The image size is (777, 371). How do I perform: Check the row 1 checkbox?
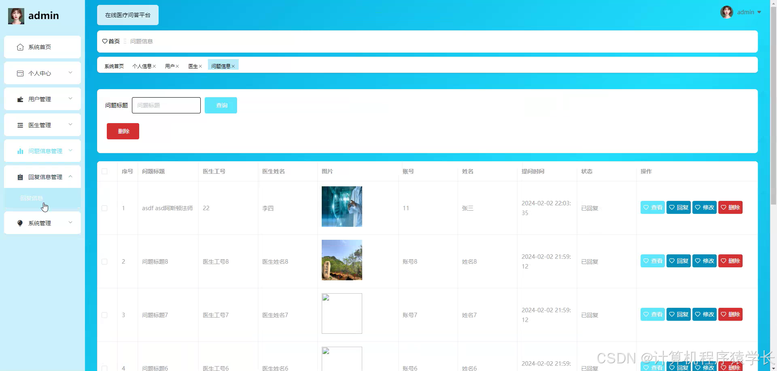pyautogui.click(x=104, y=208)
